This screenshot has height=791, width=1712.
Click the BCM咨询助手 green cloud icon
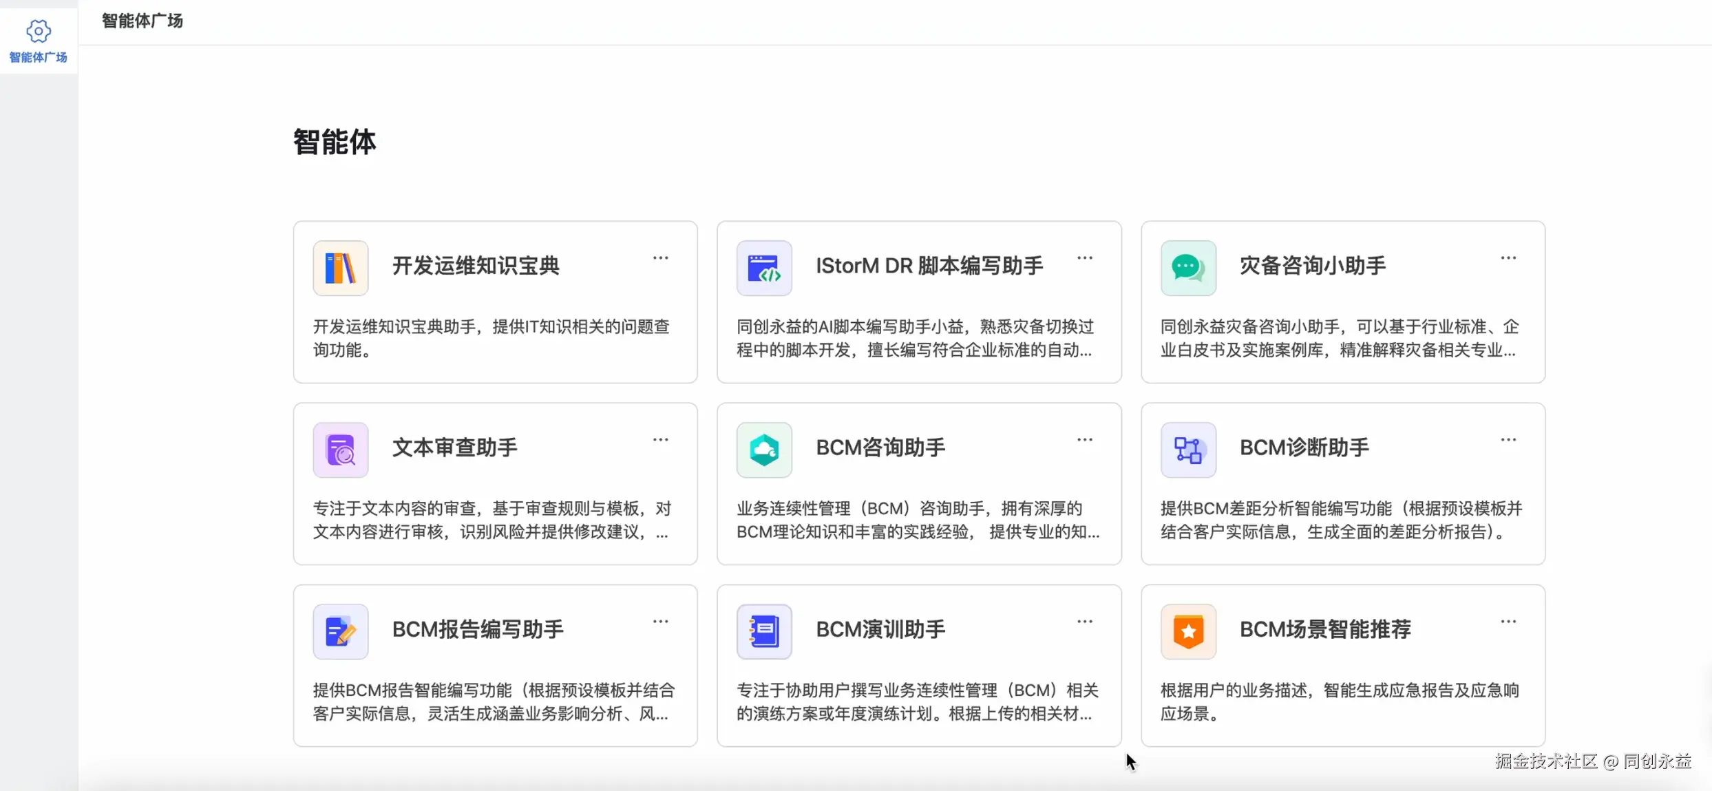[764, 450]
